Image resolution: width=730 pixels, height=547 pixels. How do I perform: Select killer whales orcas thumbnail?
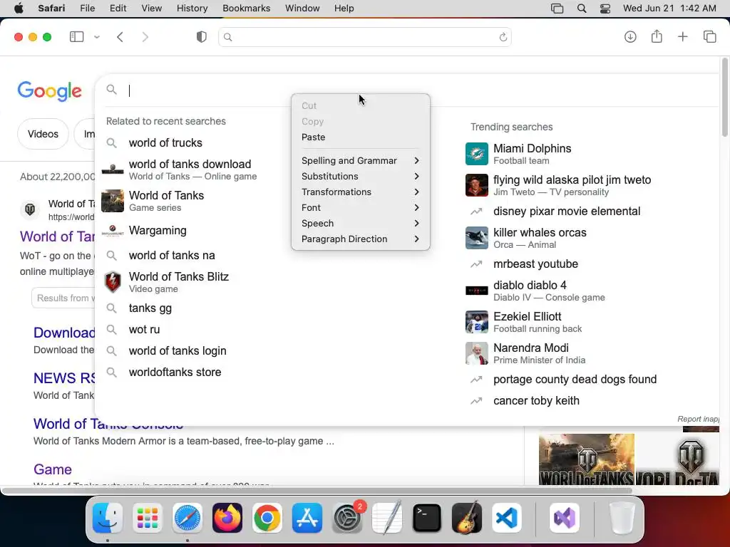pyautogui.click(x=477, y=238)
